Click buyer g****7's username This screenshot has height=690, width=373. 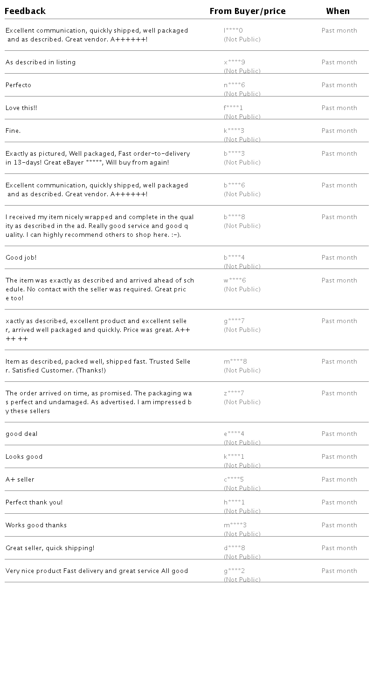[x=234, y=321]
